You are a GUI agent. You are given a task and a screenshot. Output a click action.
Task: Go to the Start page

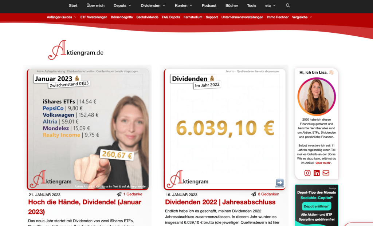point(73,5)
